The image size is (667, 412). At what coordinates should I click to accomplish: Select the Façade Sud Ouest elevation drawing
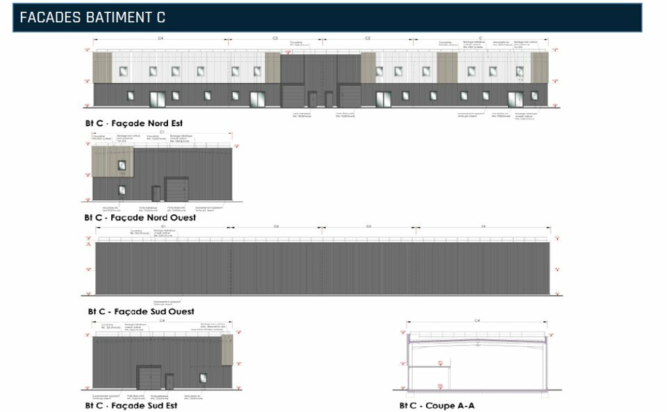(322, 268)
